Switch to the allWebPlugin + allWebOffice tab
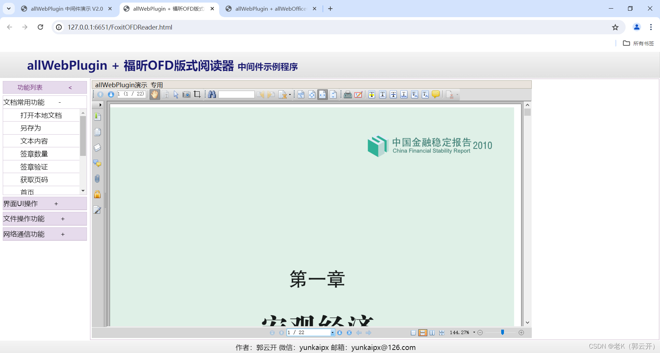 pos(270,9)
